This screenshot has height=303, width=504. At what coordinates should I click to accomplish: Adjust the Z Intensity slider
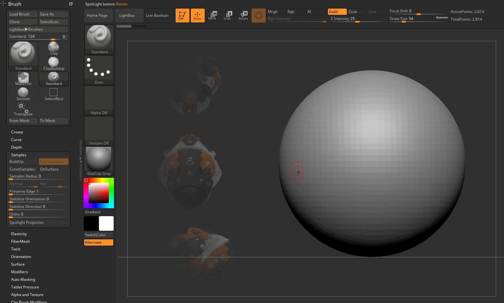[357, 19]
